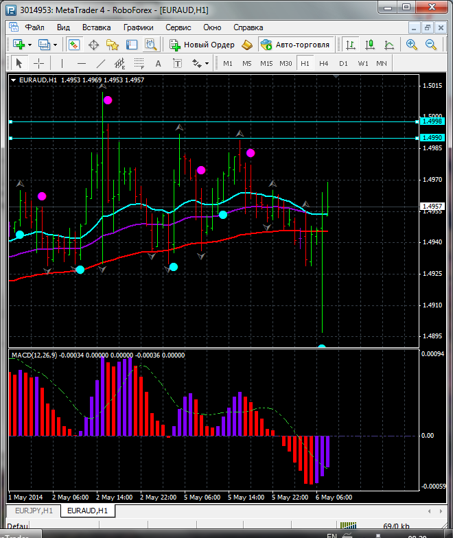Zoom out of the chart

point(431,45)
